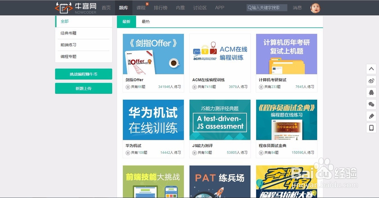The width and height of the screenshot is (379, 198).
Task: Open 讨论区 in the top navigation
Action: tap(200, 8)
